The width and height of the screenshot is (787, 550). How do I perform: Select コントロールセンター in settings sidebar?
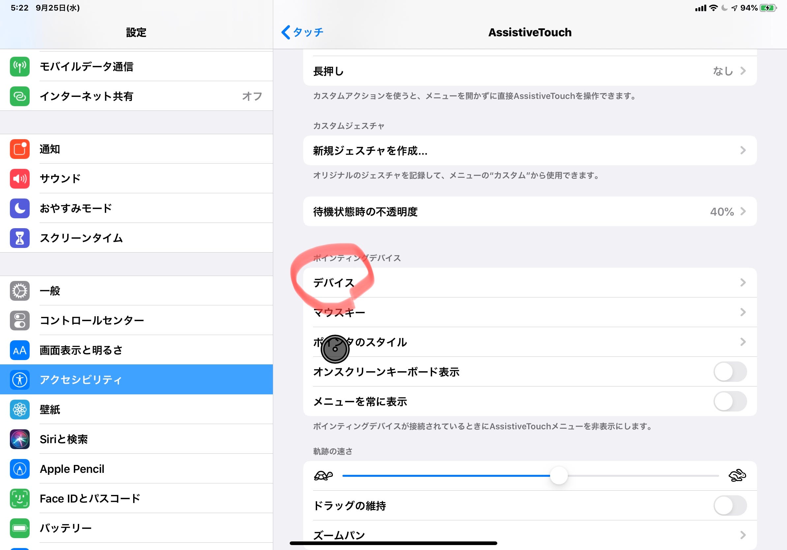pos(136,320)
